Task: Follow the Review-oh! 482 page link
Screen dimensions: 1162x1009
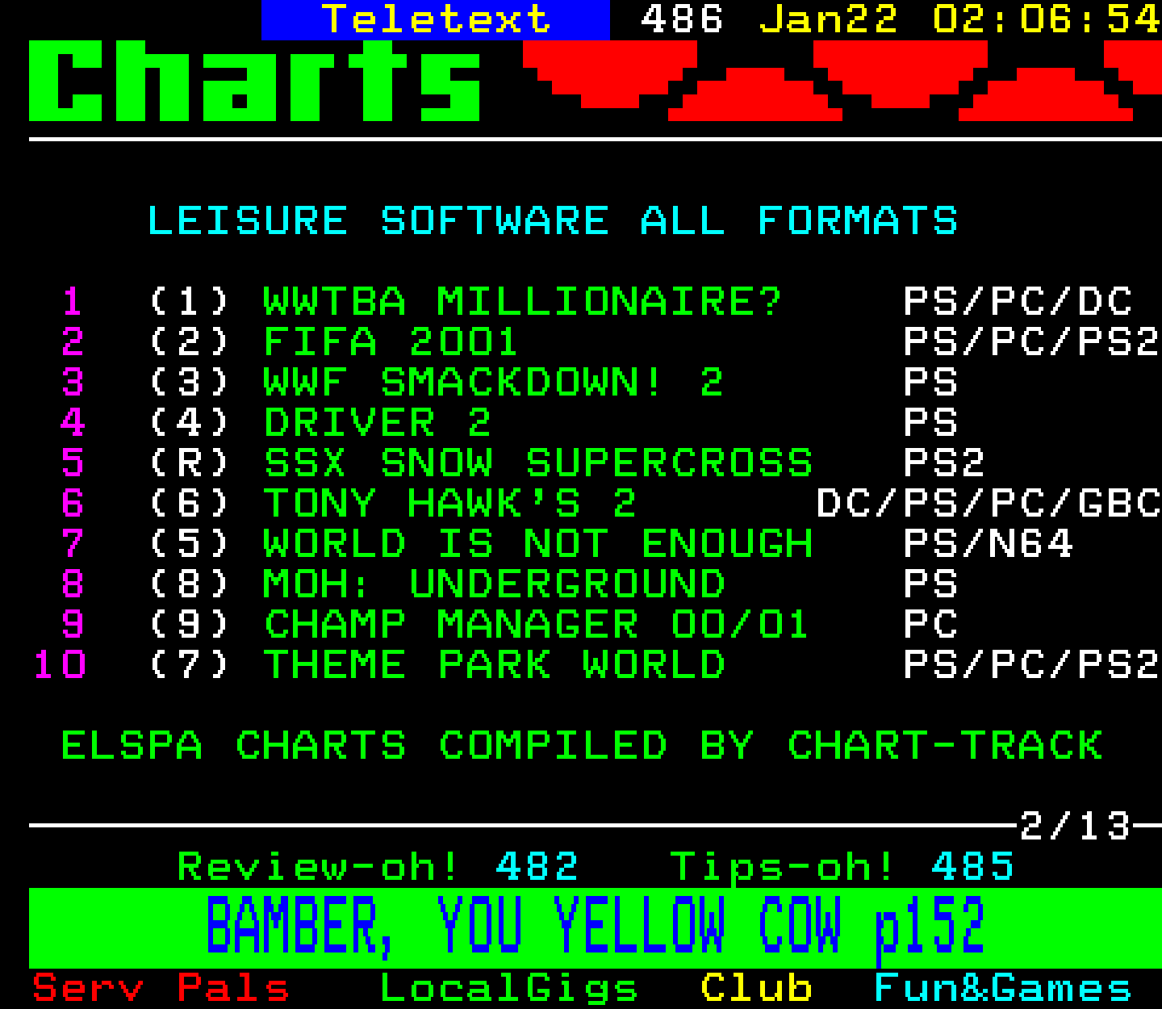Action: 378,866
